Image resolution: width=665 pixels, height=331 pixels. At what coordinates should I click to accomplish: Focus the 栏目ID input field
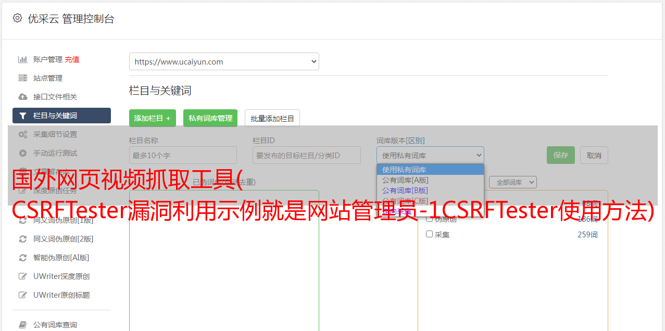click(x=307, y=155)
